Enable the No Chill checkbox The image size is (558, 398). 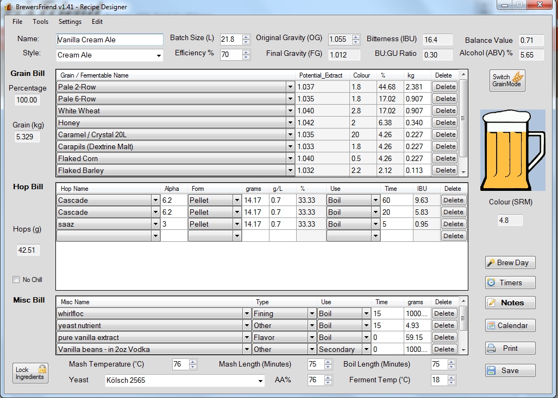coord(16,280)
